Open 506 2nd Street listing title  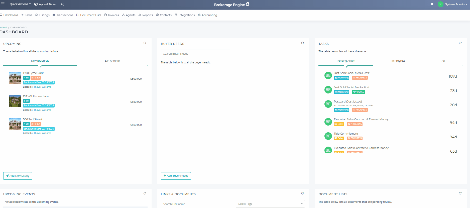pyautogui.click(x=33, y=119)
